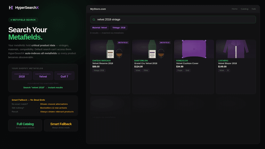Click the LUXFABRIC brand label
Image resolution: width=265 pixels, height=149 pixels.
pyautogui.click(x=223, y=61)
